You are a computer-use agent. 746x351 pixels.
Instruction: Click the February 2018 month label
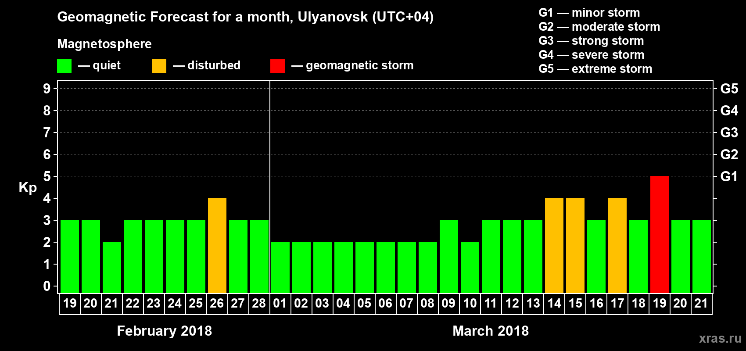coord(165,331)
